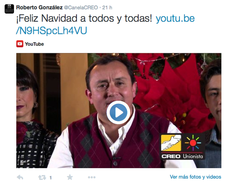Viewport: 226px width, 184px height.
Task: Click the Unionista sun logo in the video
Action: (x=193, y=143)
